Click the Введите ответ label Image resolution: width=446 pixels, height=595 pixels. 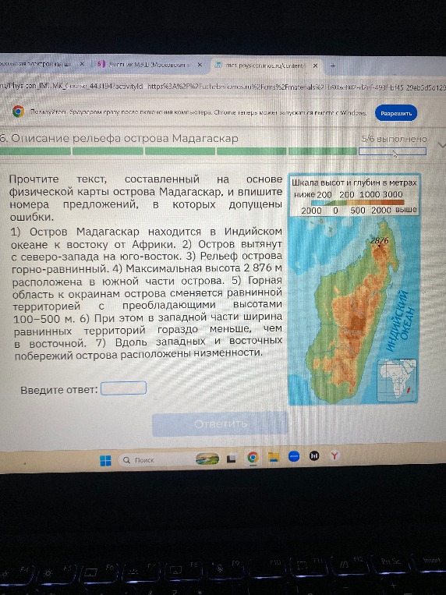pyautogui.click(x=58, y=390)
